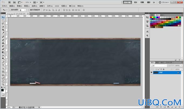Open the Character panel icon
The image size is (184, 109).
(x=147, y=32)
